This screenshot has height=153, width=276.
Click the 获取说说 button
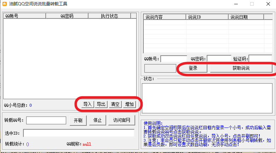coord(241,68)
